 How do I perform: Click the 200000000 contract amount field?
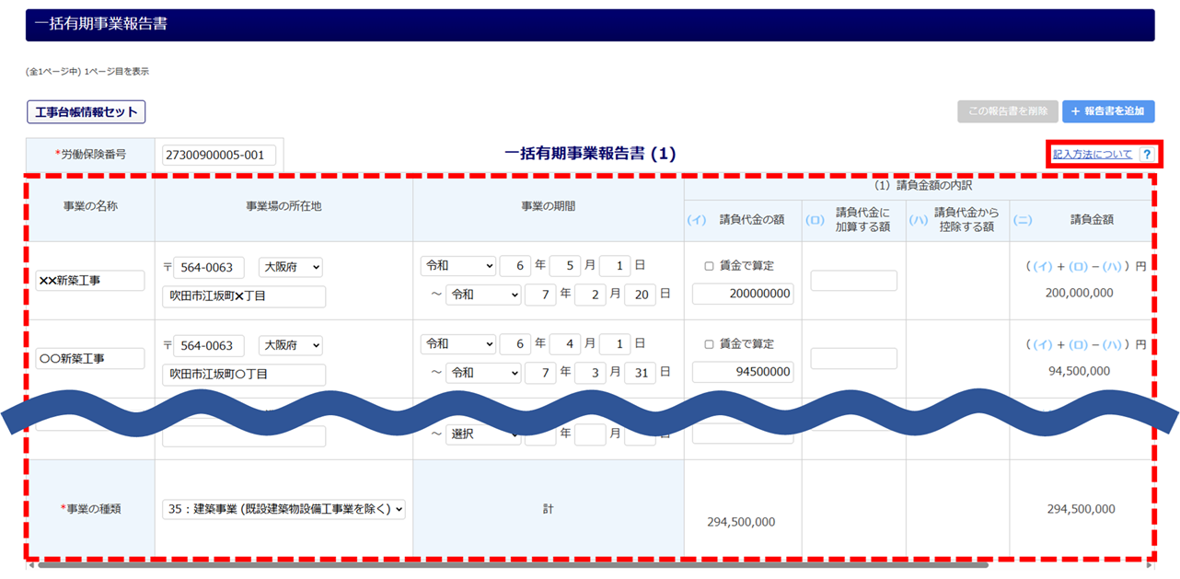point(743,294)
